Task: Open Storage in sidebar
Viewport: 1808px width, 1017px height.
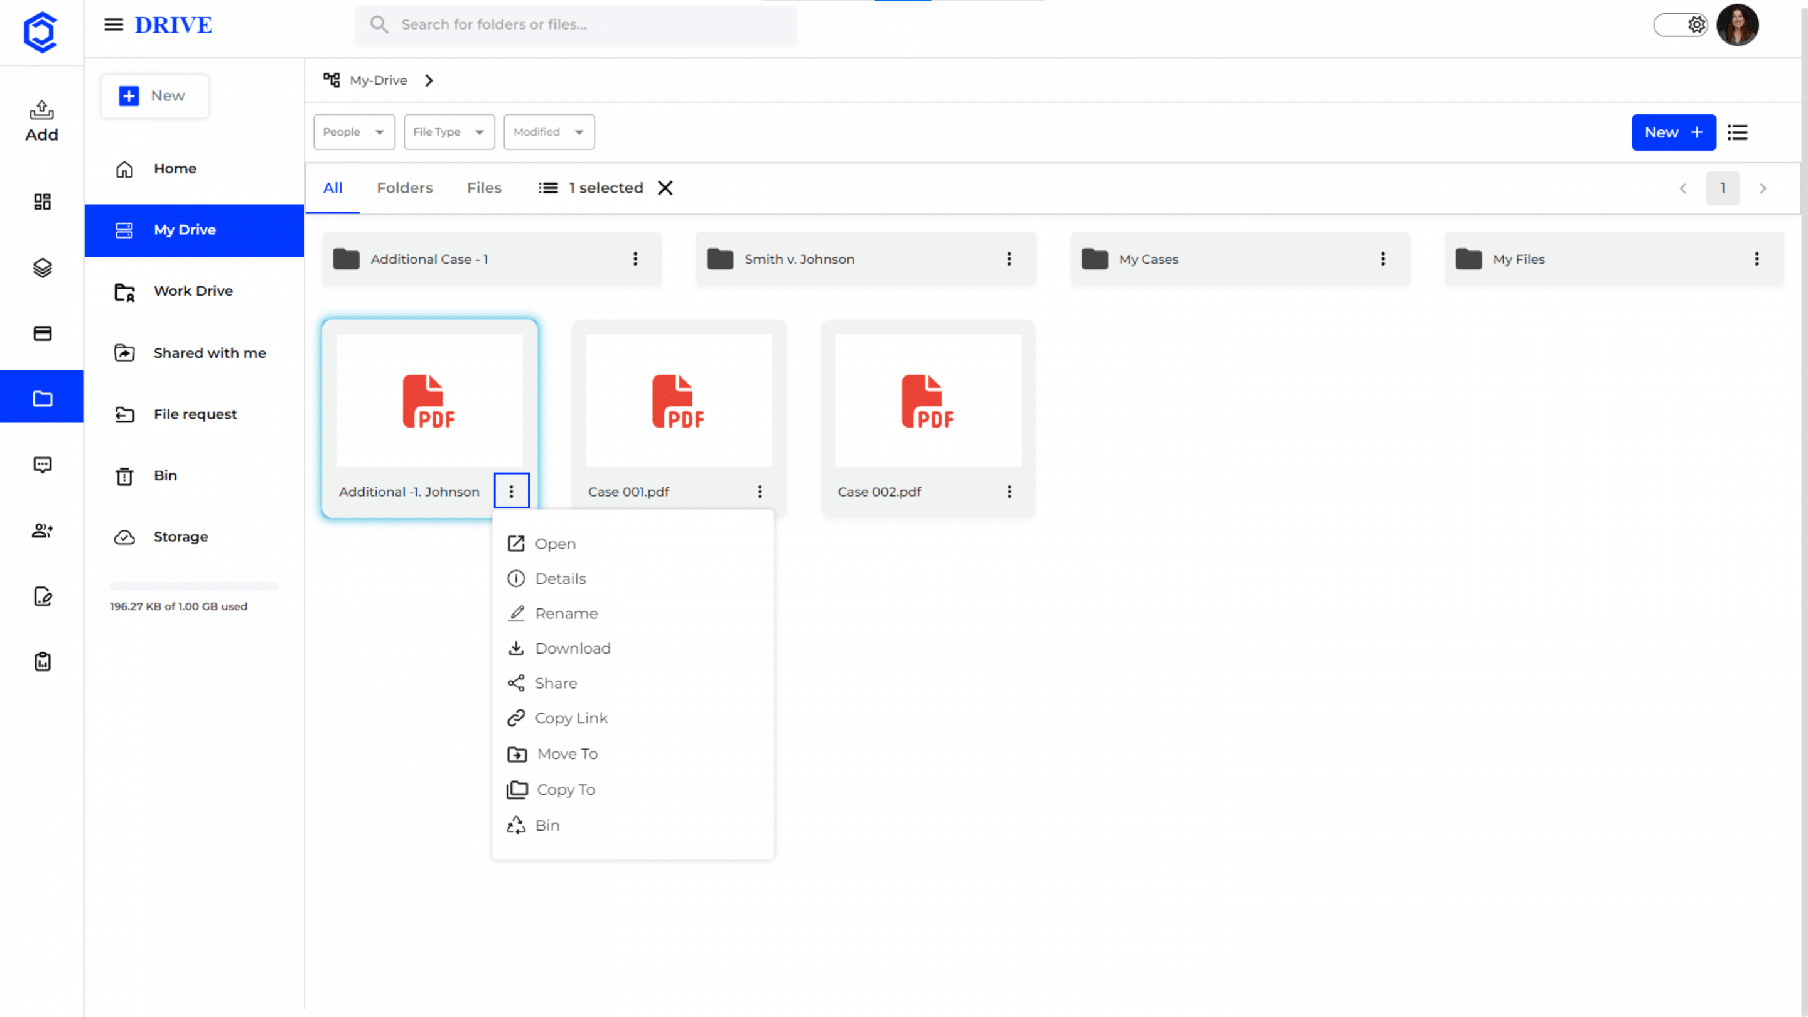Action: (195, 537)
